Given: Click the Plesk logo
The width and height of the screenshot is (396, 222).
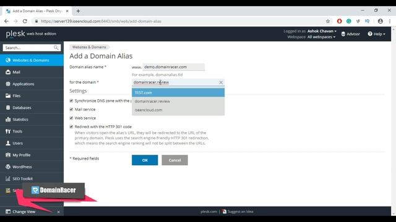Looking at the screenshot, I should tap(15, 34).
